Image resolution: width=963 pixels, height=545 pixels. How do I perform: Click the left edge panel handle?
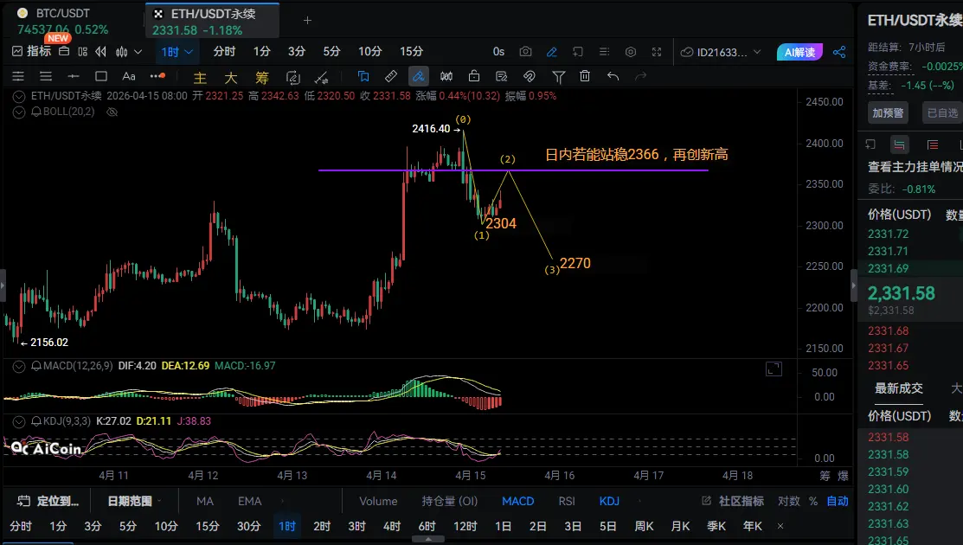[x=3, y=285]
